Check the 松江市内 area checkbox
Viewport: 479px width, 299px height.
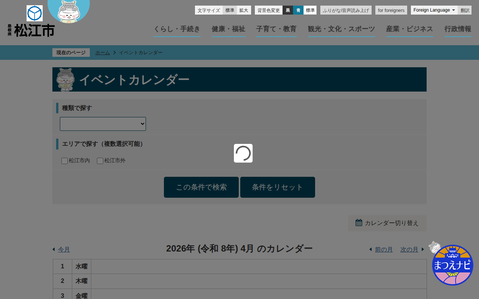coord(64,161)
